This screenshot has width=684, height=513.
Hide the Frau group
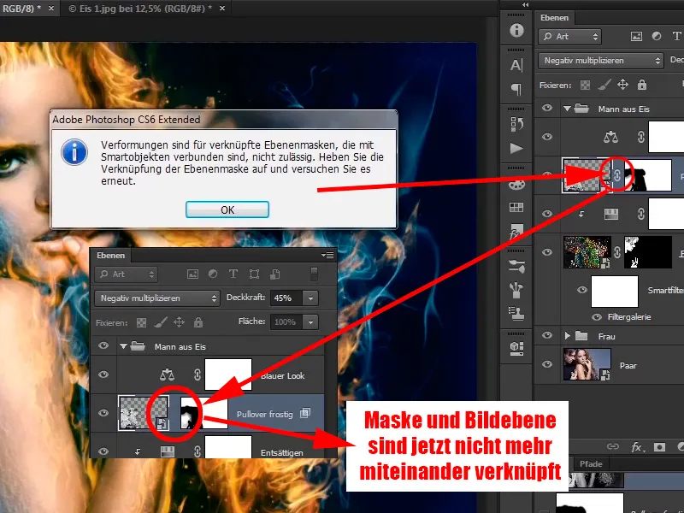[547, 335]
